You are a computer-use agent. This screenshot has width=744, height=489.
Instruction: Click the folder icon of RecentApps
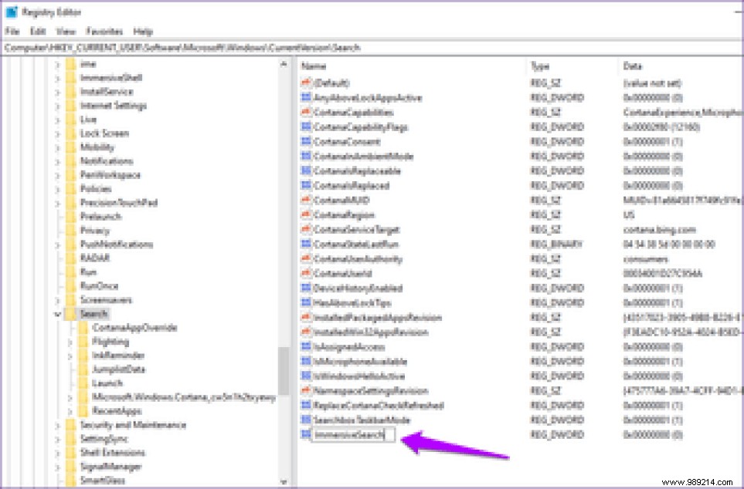click(x=81, y=411)
